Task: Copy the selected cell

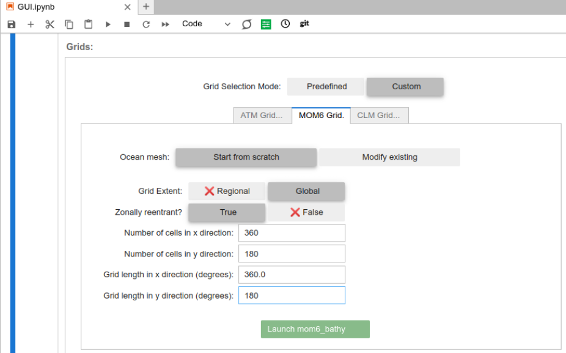Action: [x=69, y=24]
